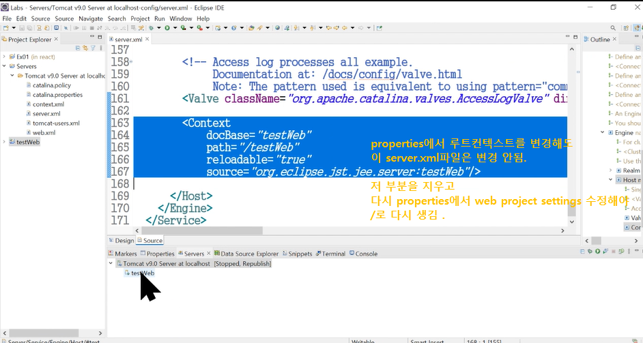This screenshot has height=343, width=643.
Task: Switch to the Source tab of editor
Action: tap(149, 241)
